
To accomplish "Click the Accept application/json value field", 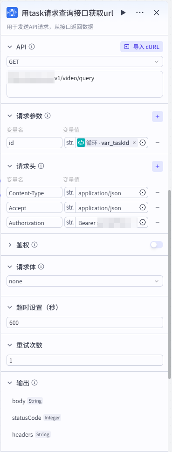I will [106, 207].
